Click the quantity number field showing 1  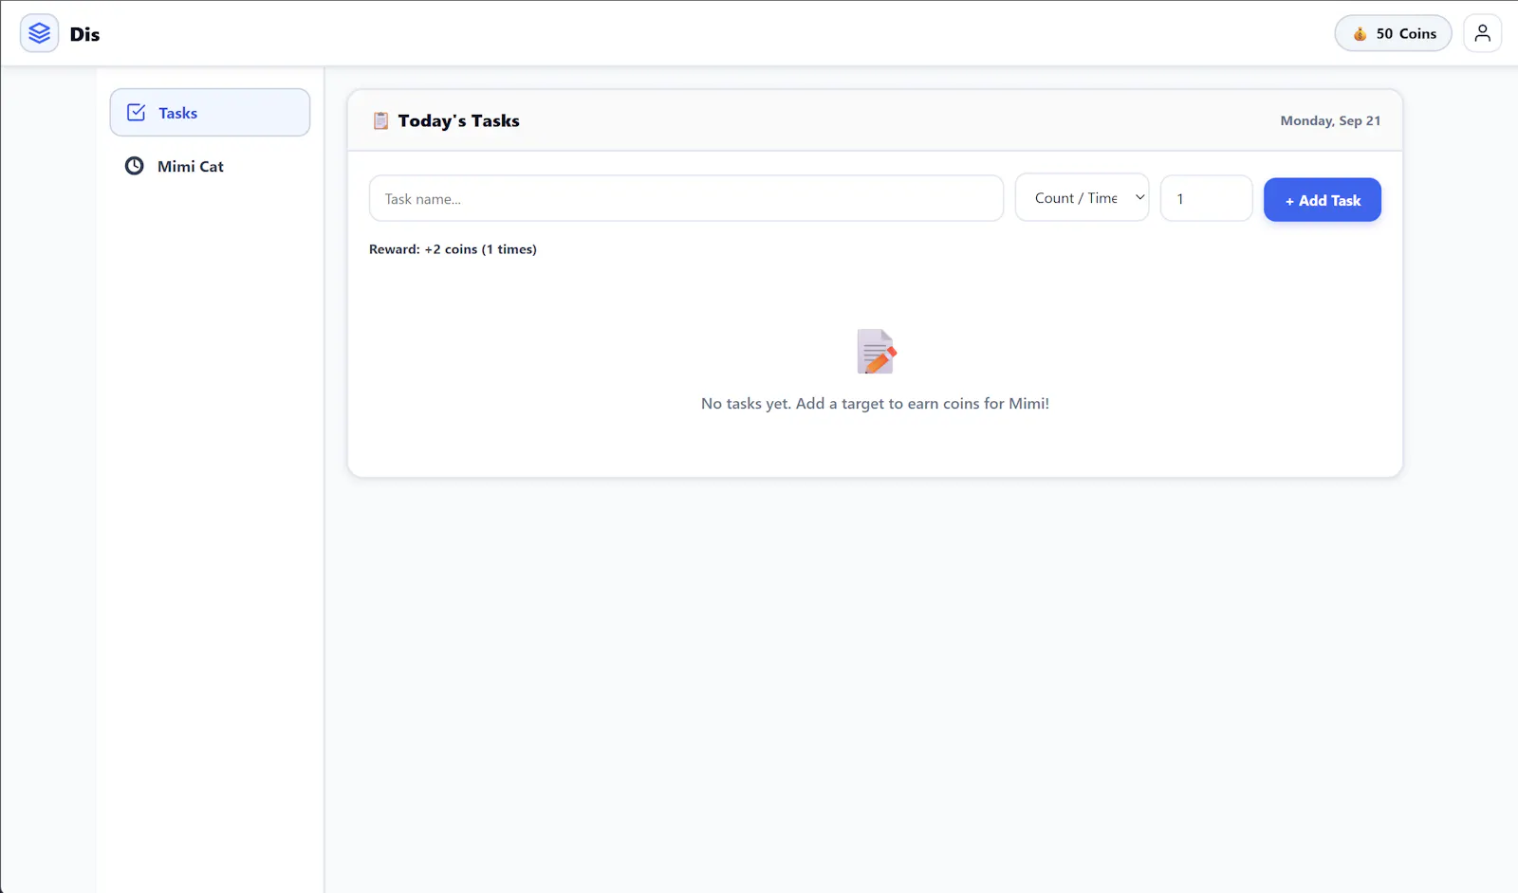[x=1206, y=198]
